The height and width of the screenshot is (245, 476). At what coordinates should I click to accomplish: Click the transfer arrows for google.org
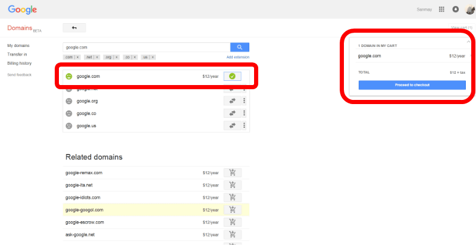click(232, 101)
